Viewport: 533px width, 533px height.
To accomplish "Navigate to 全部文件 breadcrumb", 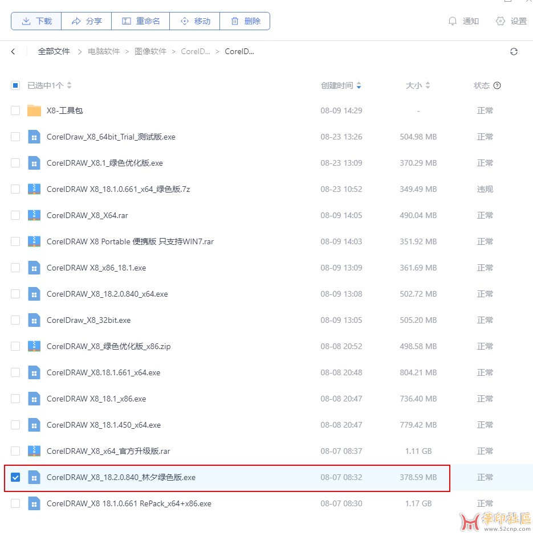I will [54, 51].
